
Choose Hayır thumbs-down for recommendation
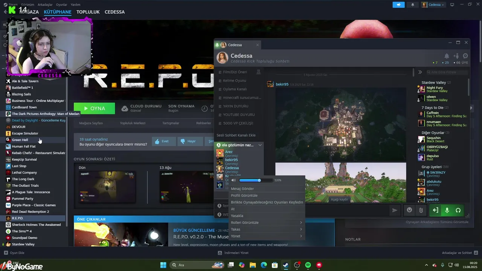[190, 141]
